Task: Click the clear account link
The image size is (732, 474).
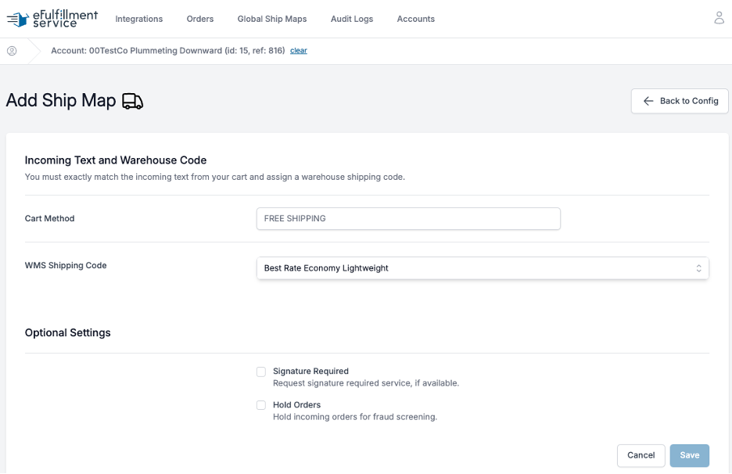Action: (298, 50)
